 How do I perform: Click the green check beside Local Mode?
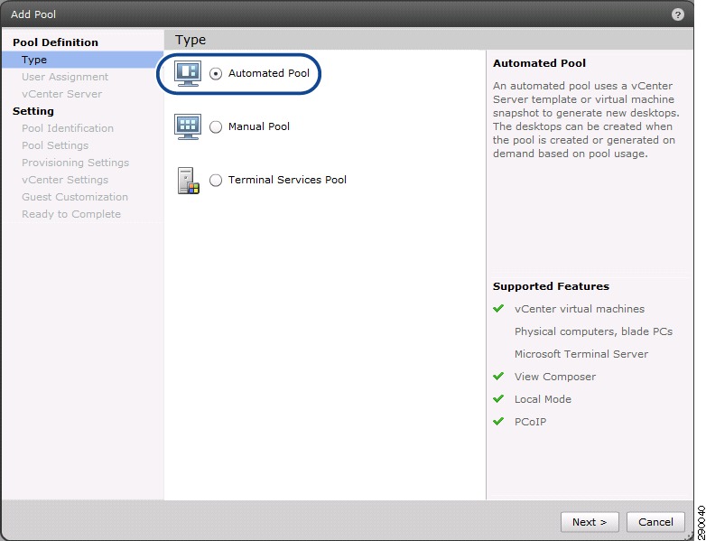point(498,398)
